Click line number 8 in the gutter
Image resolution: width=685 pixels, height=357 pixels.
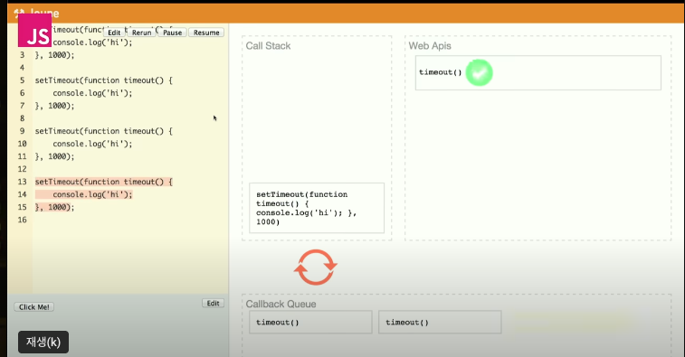pos(23,118)
